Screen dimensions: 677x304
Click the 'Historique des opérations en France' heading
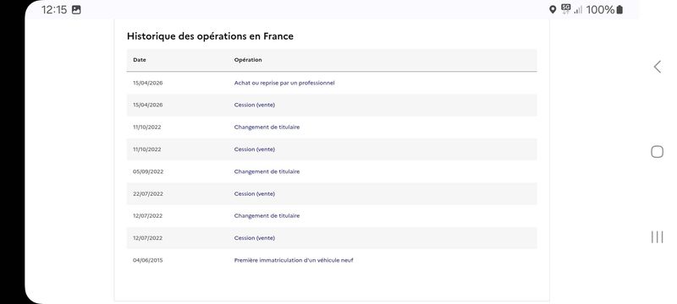[210, 36]
